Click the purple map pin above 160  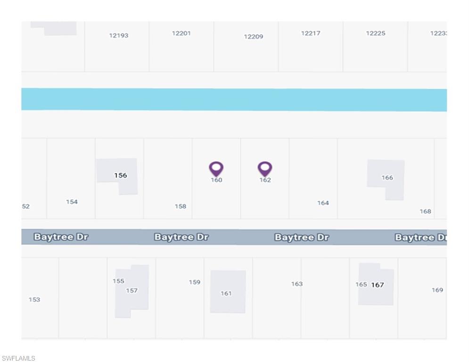pyautogui.click(x=216, y=168)
